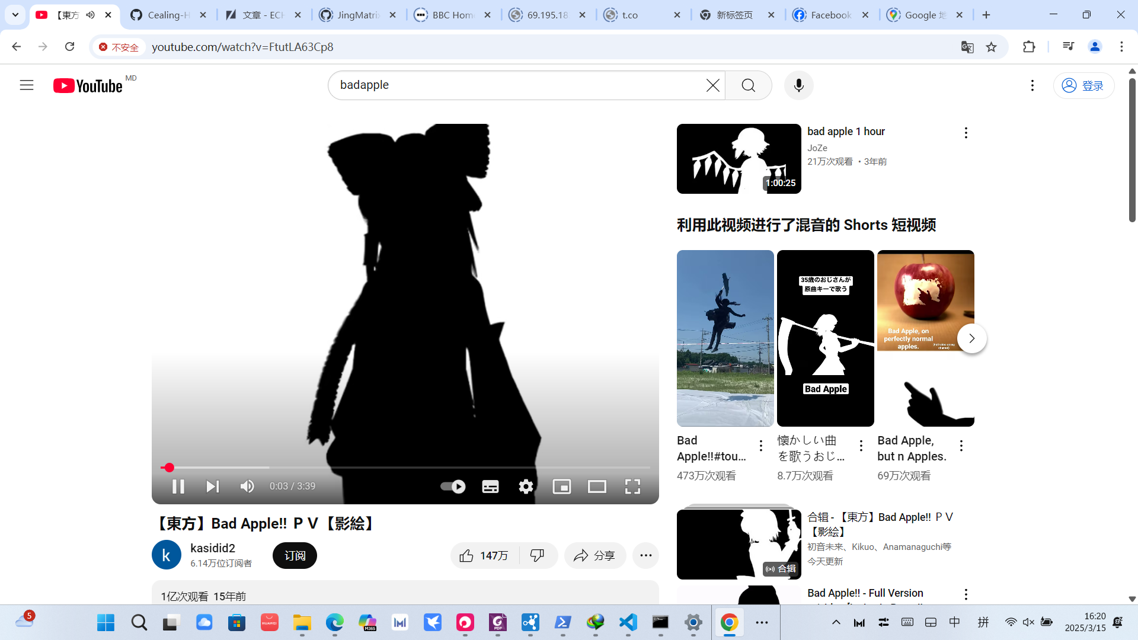Open Chrome three-dot menu
This screenshot has height=640, width=1138.
point(1121,47)
